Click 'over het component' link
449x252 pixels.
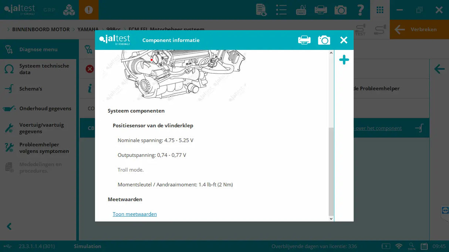[378, 128]
